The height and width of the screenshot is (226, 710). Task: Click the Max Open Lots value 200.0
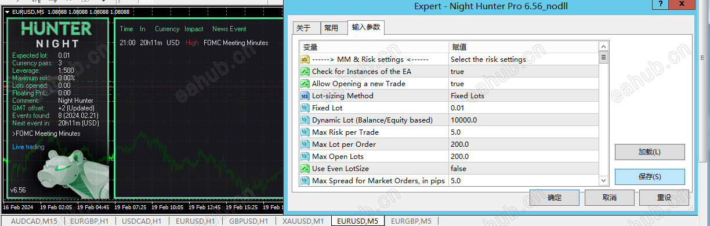coord(523,157)
